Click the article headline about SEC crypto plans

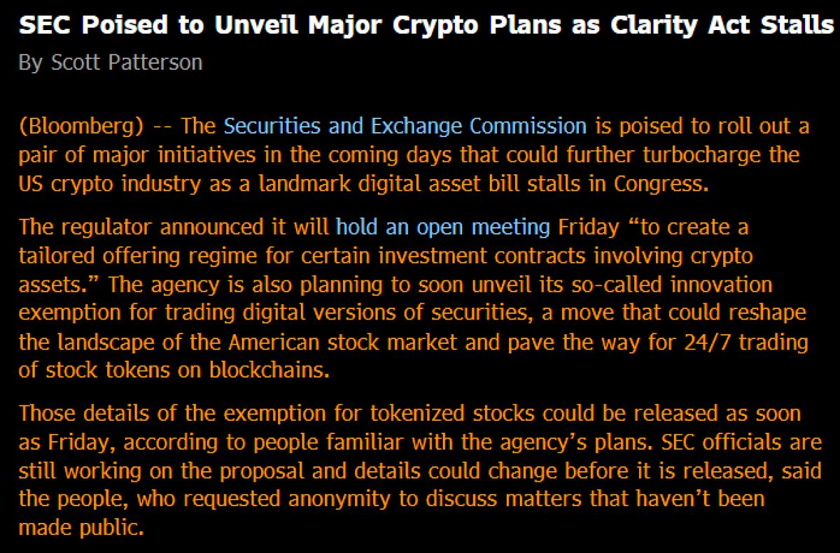[x=426, y=26]
